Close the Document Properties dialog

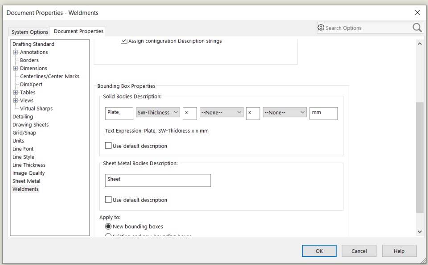click(x=417, y=12)
